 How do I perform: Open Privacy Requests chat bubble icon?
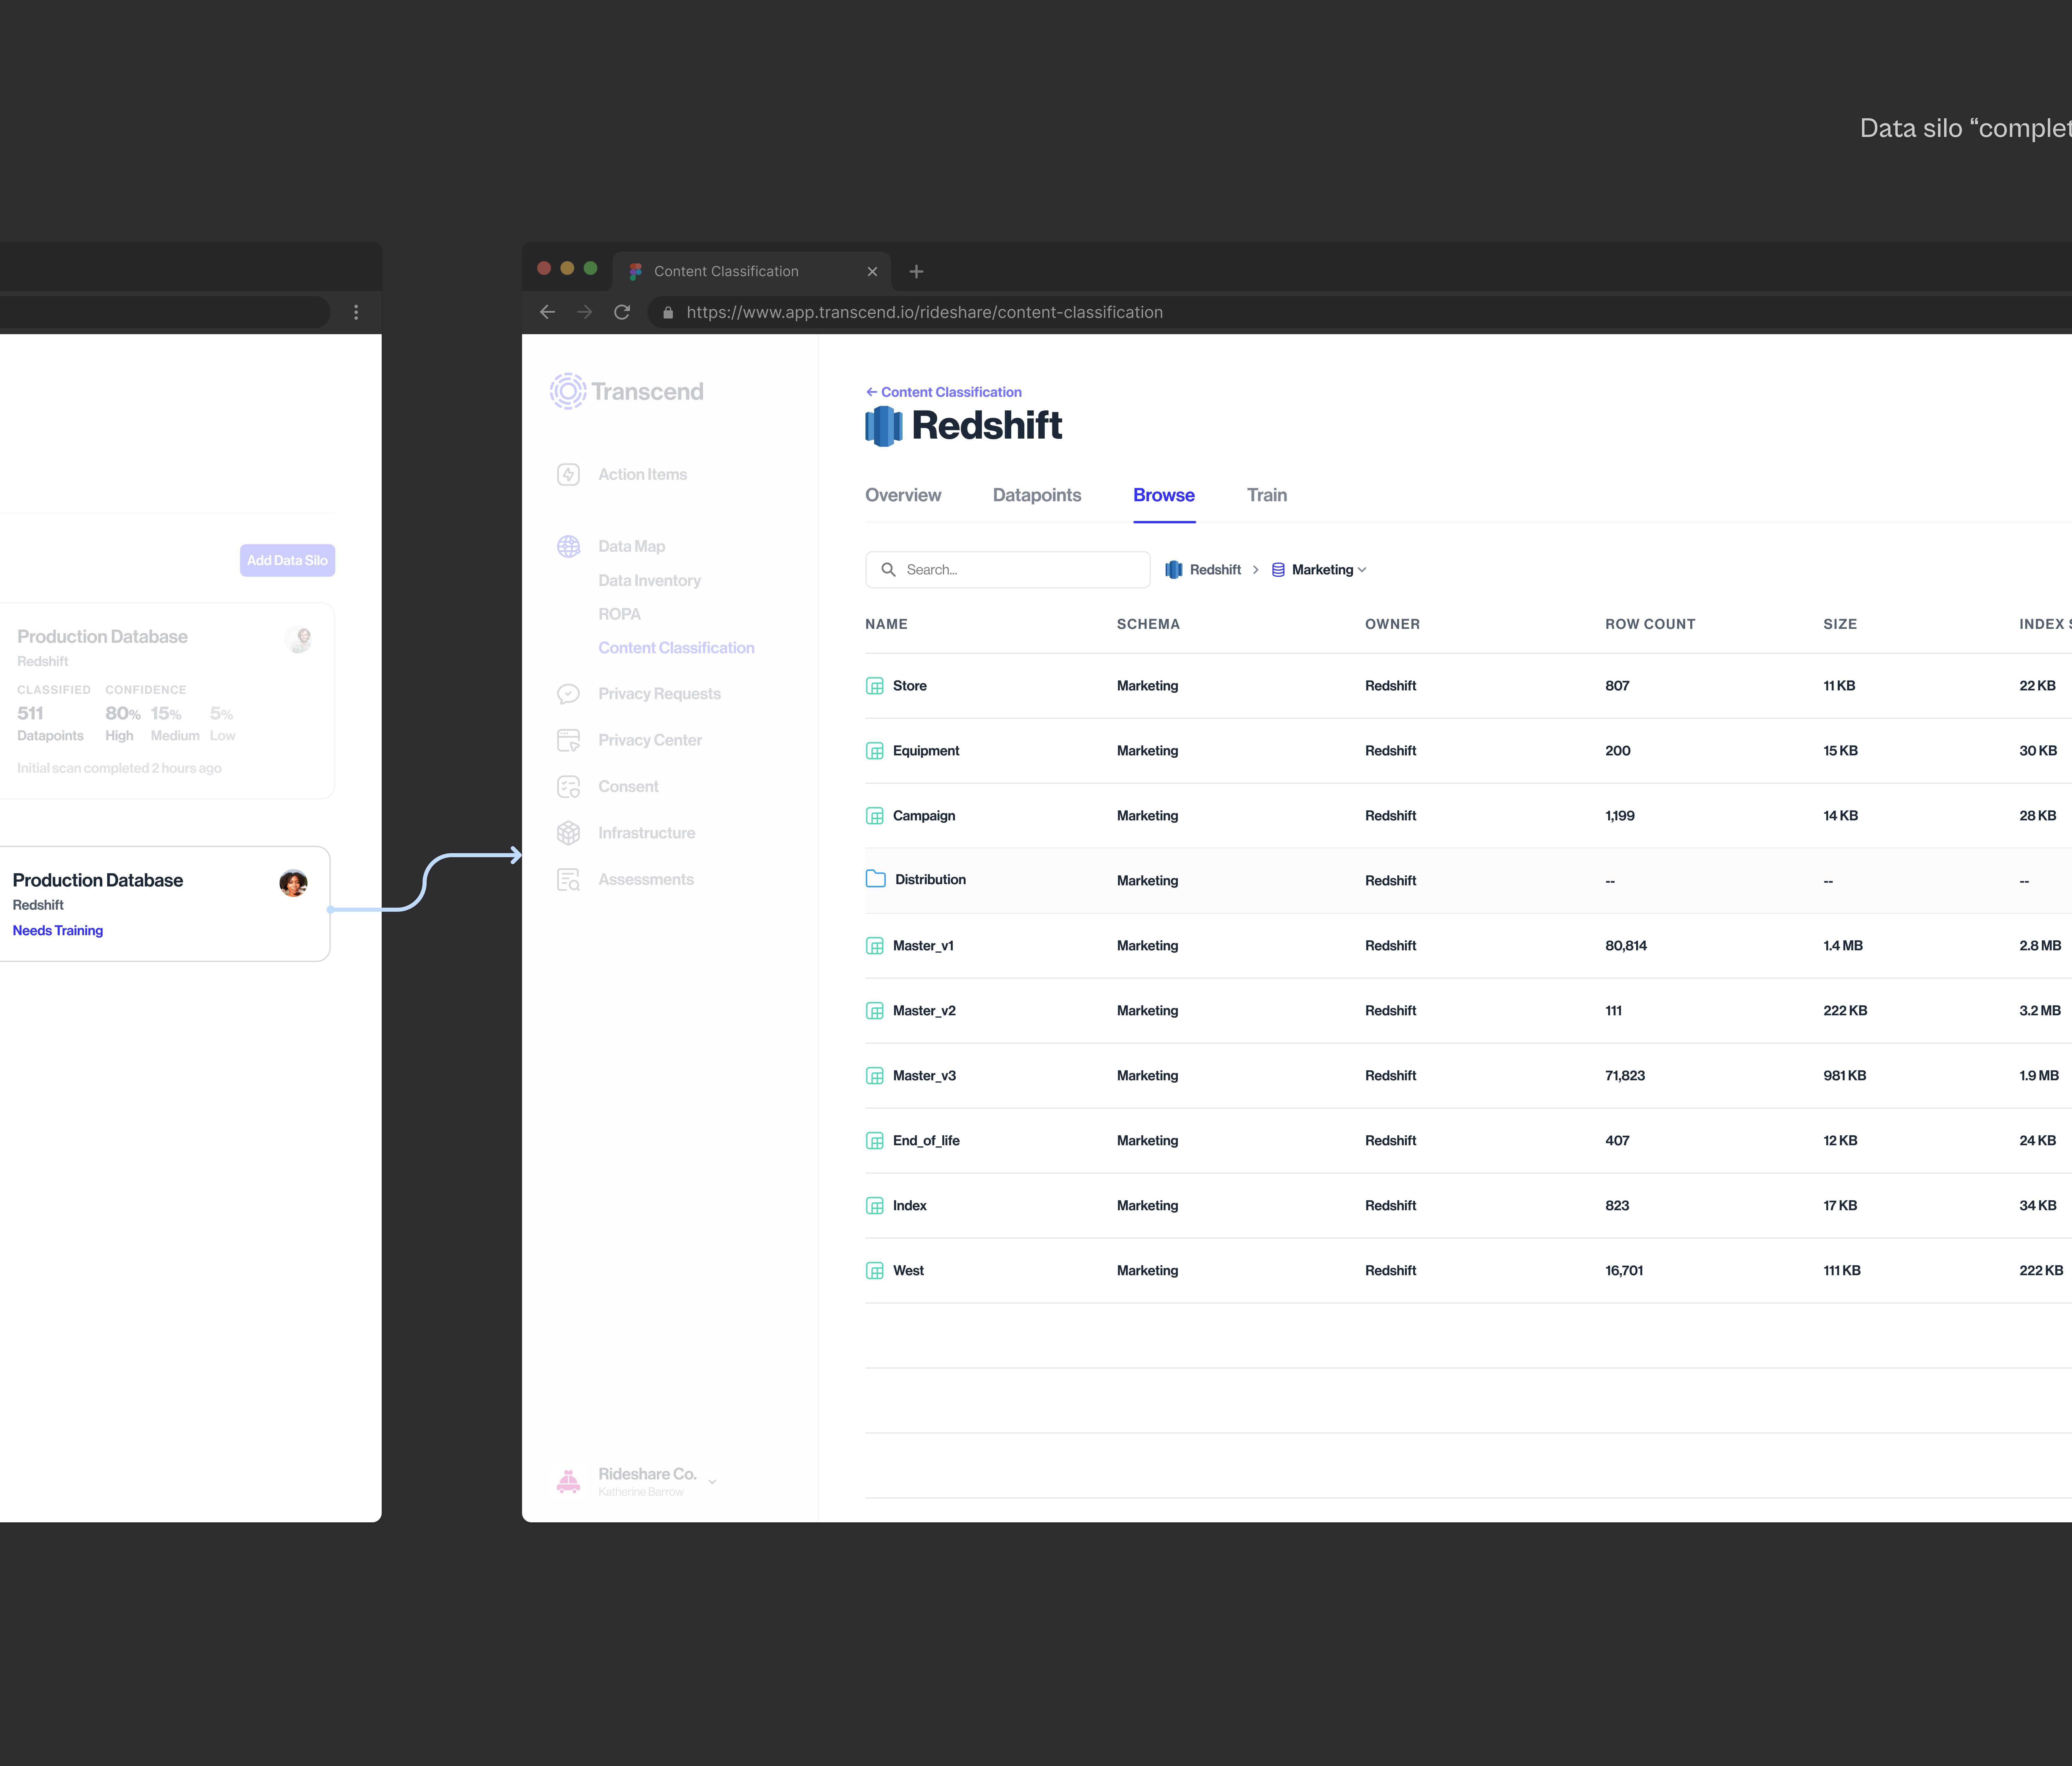coord(568,694)
